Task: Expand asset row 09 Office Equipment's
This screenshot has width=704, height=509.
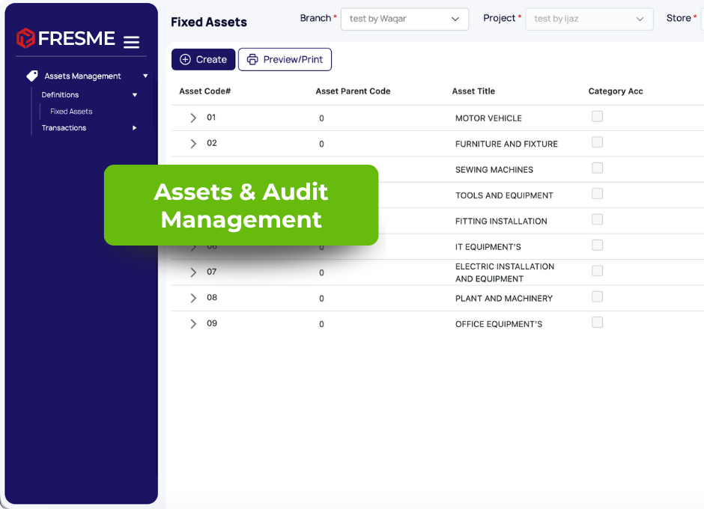Action: pos(193,324)
